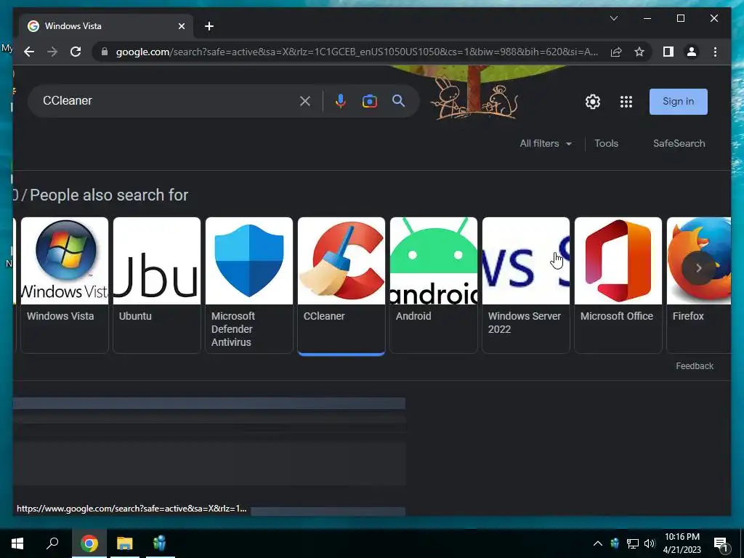The image size is (744, 558).
Task: Maximize the Chrome window
Action: tap(680, 18)
